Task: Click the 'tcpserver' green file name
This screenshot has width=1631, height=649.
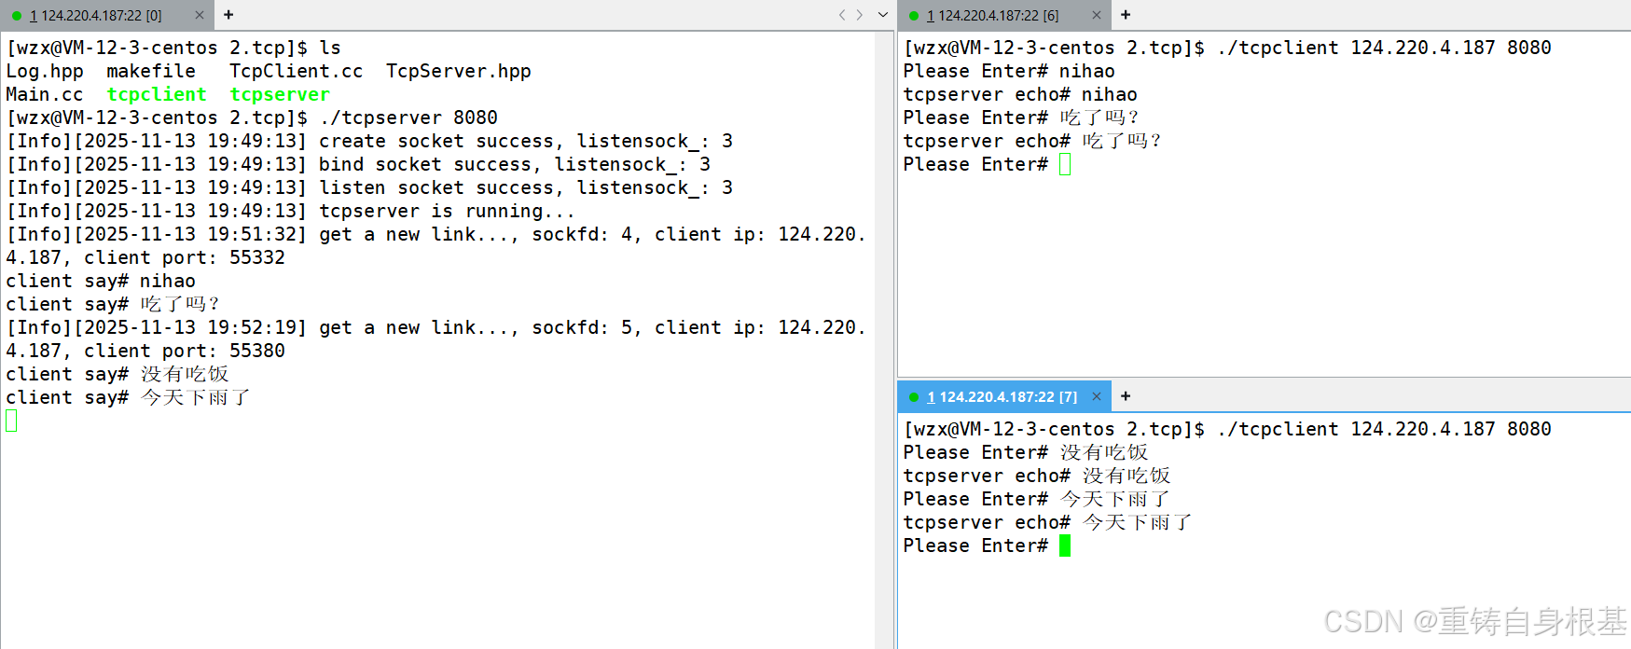Action: (280, 94)
